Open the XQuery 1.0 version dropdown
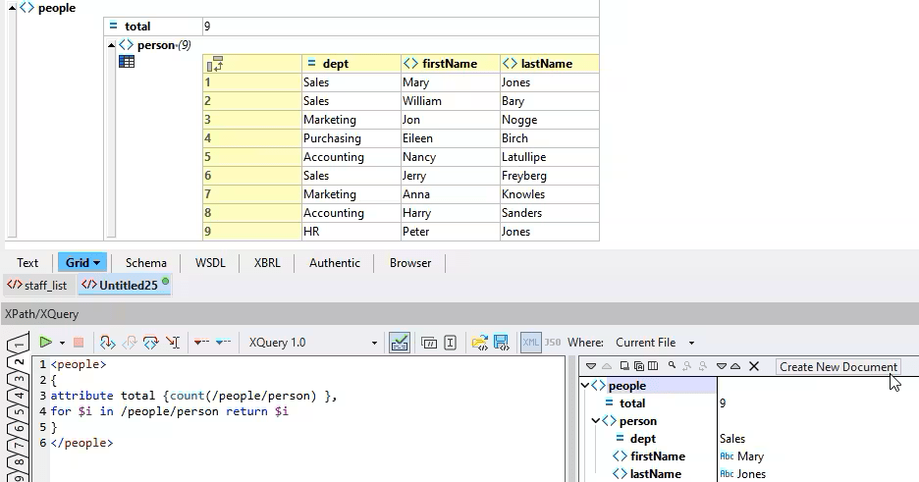919x482 pixels. tap(374, 344)
